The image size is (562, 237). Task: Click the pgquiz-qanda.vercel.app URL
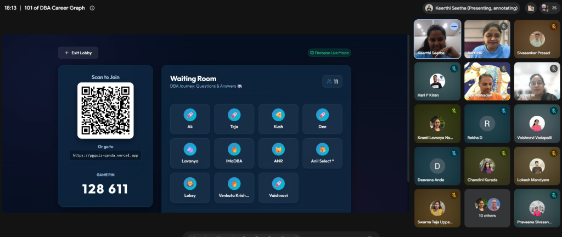tap(105, 155)
